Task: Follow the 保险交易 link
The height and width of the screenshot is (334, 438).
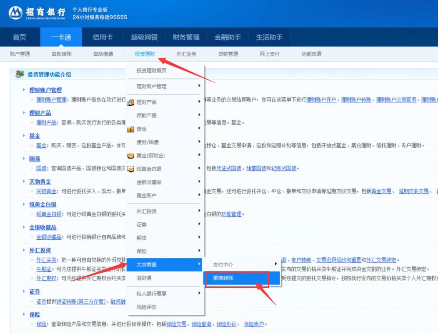Action: point(177,324)
